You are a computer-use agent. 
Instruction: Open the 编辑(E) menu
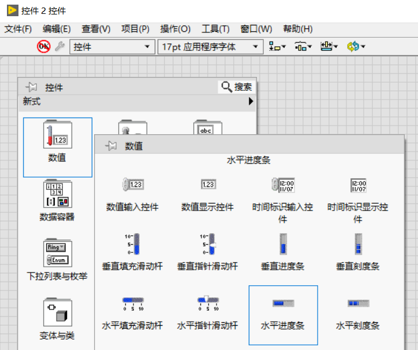tap(57, 29)
